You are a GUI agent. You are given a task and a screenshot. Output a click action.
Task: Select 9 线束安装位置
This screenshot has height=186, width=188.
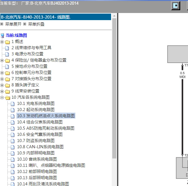[25, 91]
